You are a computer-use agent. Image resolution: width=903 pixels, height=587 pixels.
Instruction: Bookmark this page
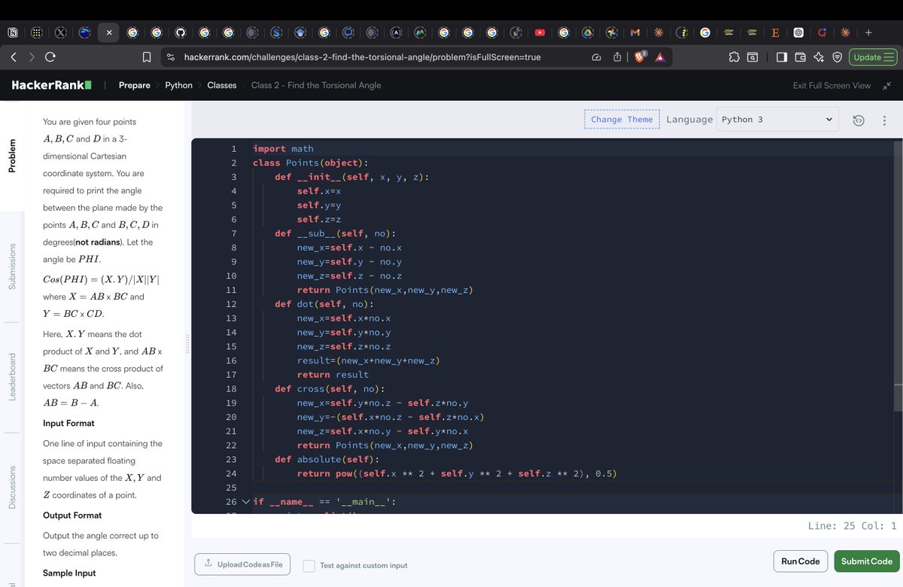click(147, 57)
